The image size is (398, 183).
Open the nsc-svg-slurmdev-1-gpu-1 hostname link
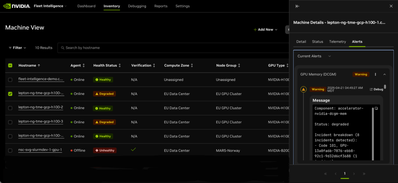40,150
